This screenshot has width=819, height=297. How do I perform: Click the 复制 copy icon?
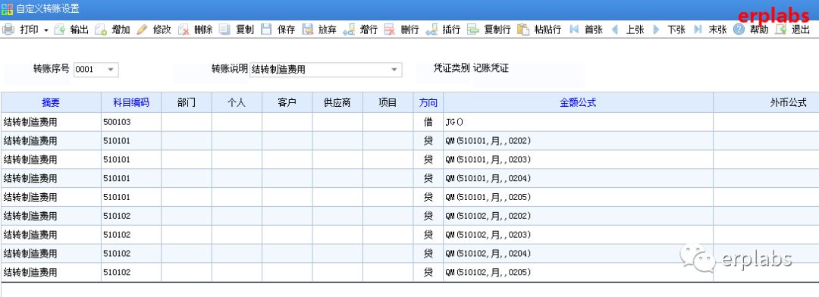224,30
